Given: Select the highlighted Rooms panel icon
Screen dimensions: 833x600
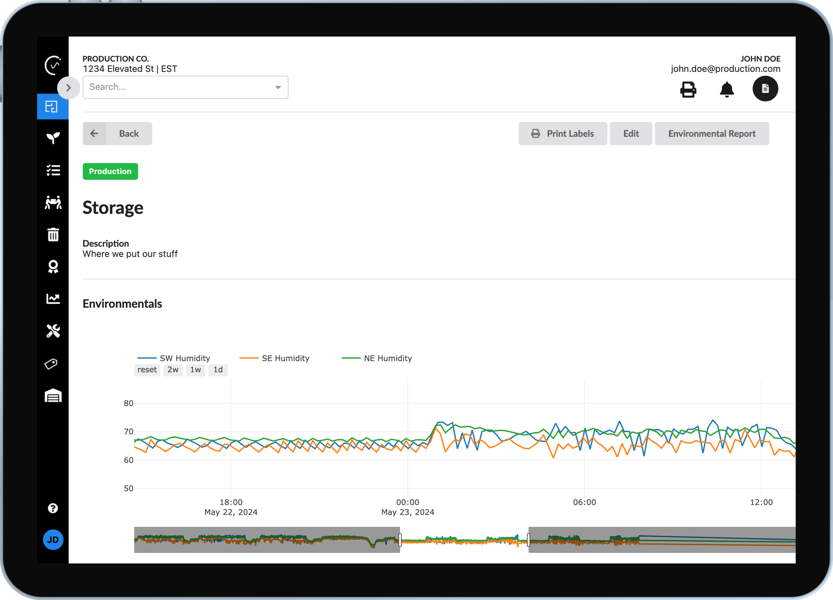Looking at the screenshot, I should (x=52, y=107).
